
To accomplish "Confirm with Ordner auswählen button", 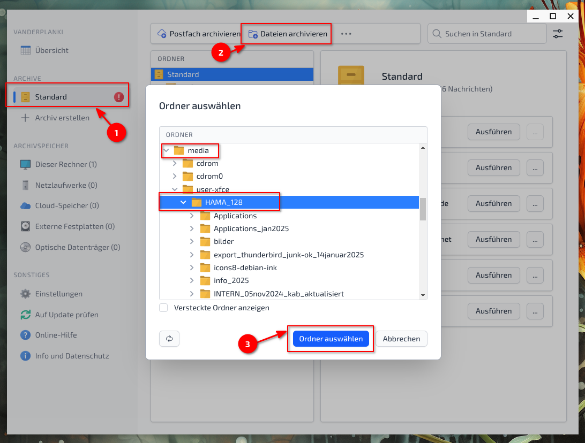I will (331, 339).
